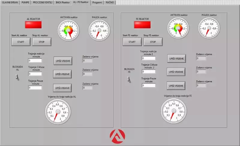
Task: Click the AKTIVAN reaktor gauge in FE panel
Action: click(x=178, y=28)
